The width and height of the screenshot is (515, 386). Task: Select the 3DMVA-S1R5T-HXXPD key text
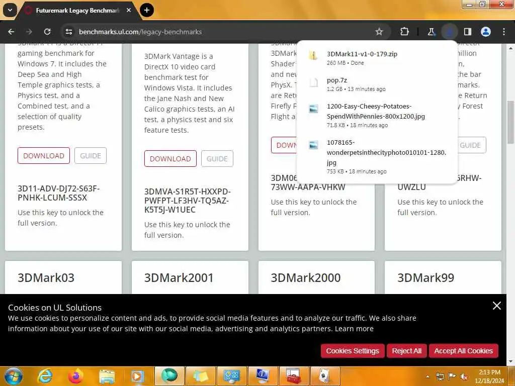click(x=187, y=201)
